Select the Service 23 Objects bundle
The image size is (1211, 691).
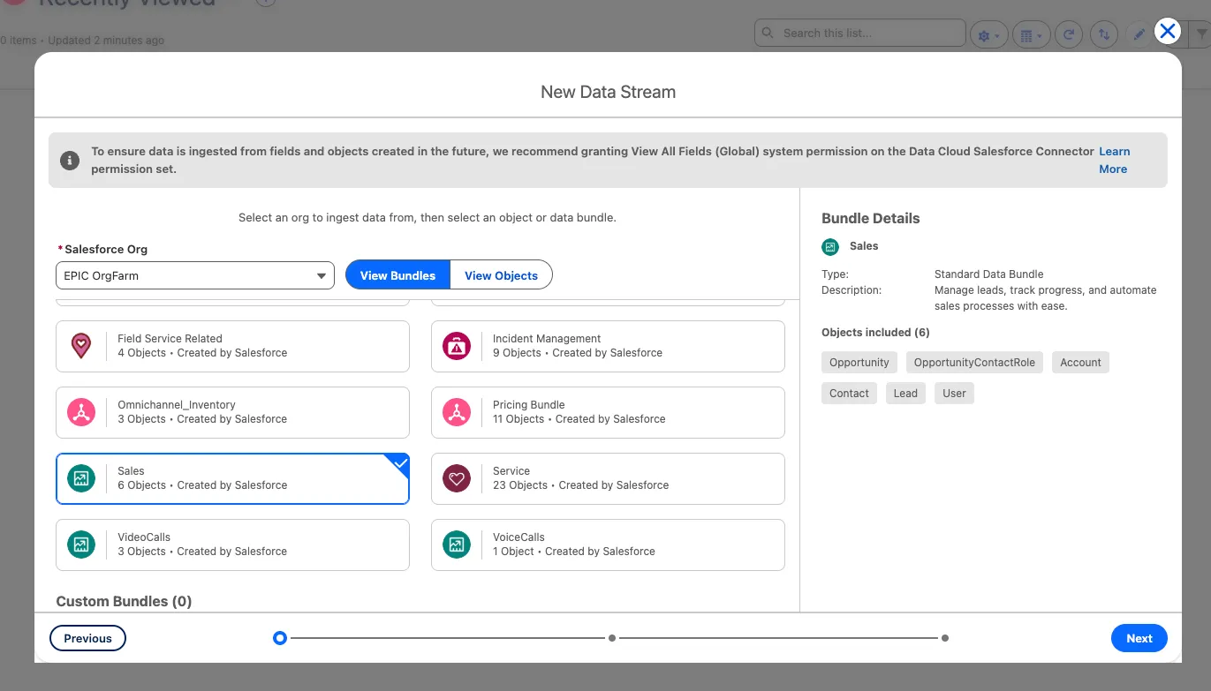coord(608,478)
